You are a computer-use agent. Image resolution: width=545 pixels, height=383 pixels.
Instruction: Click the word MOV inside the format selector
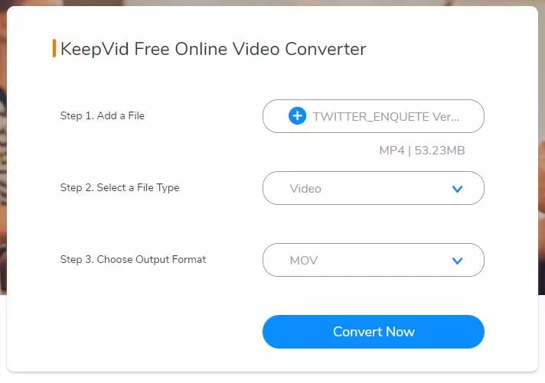pos(304,261)
